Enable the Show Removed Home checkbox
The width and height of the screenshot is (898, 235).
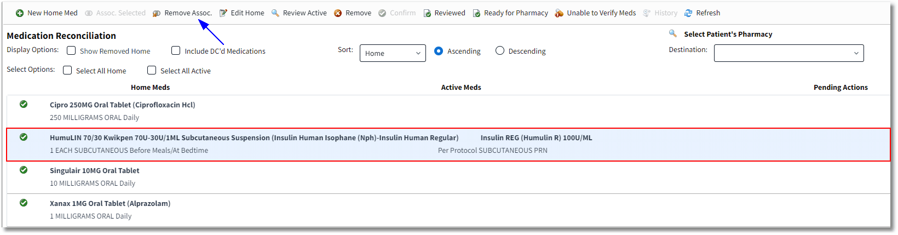[x=71, y=50]
